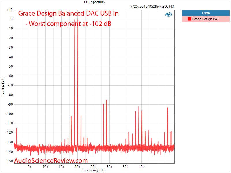Click the FFT Spectrum graph title
This screenshot has height=173, width=231.
94,2
